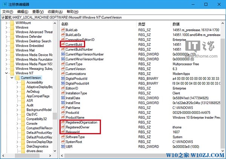Click the registry path address bar
This screenshot has width=226, height=159.
click(x=113, y=17)
